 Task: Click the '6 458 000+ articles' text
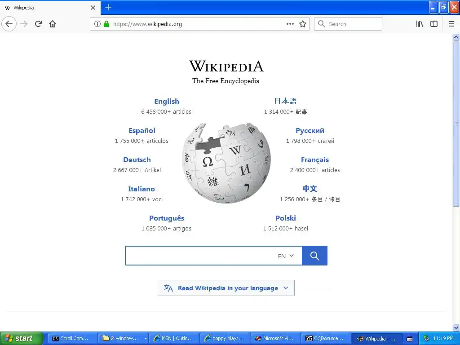pyautogui.click(x=166, y=112)
